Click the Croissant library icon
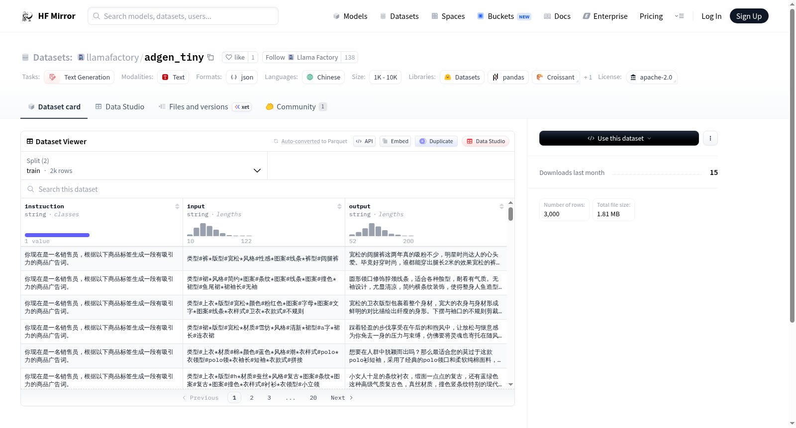The image size is (796, 428). point(540,77)
